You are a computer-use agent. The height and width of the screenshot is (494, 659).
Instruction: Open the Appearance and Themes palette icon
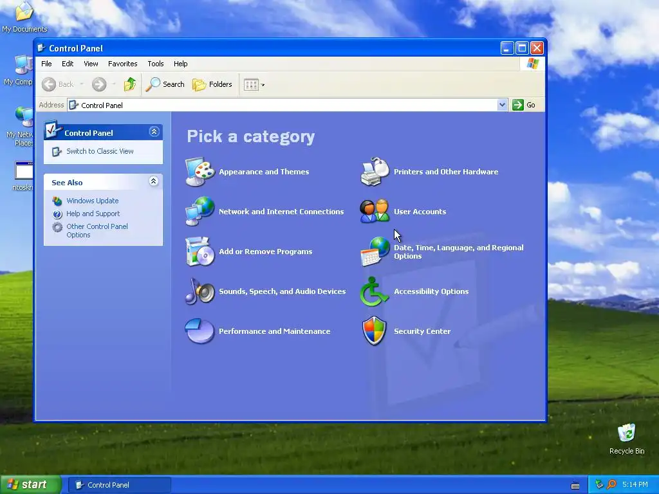tap(200, 171)
